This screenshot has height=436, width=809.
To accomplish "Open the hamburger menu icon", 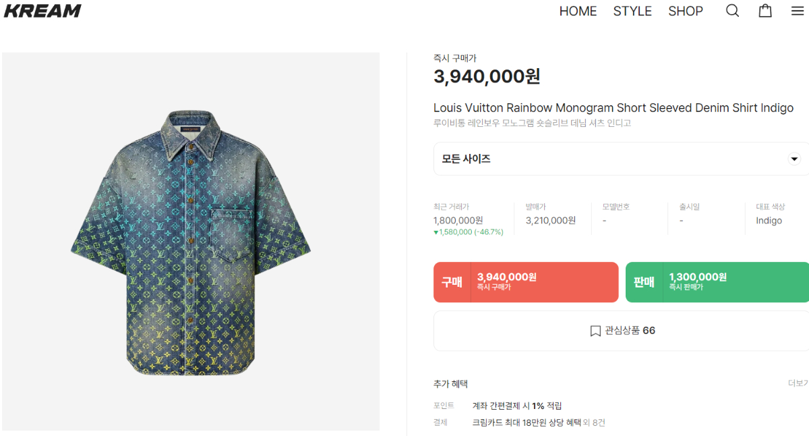I will (798, 11).
